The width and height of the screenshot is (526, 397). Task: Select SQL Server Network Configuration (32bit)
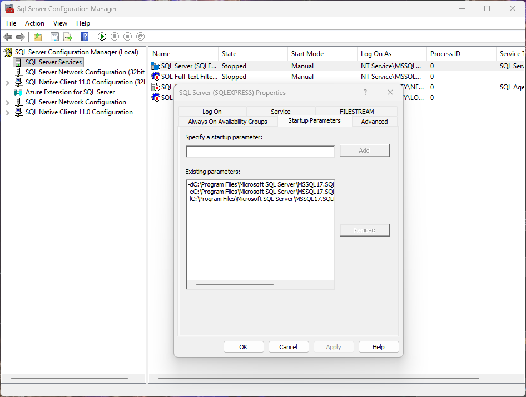[85, 72]
